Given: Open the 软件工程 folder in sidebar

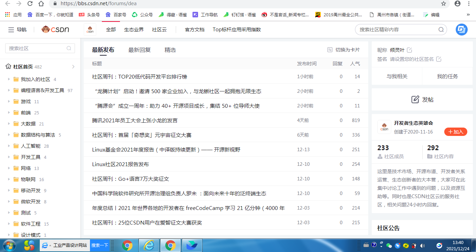Looking at the screenshot, I should (x=31, y=224).
